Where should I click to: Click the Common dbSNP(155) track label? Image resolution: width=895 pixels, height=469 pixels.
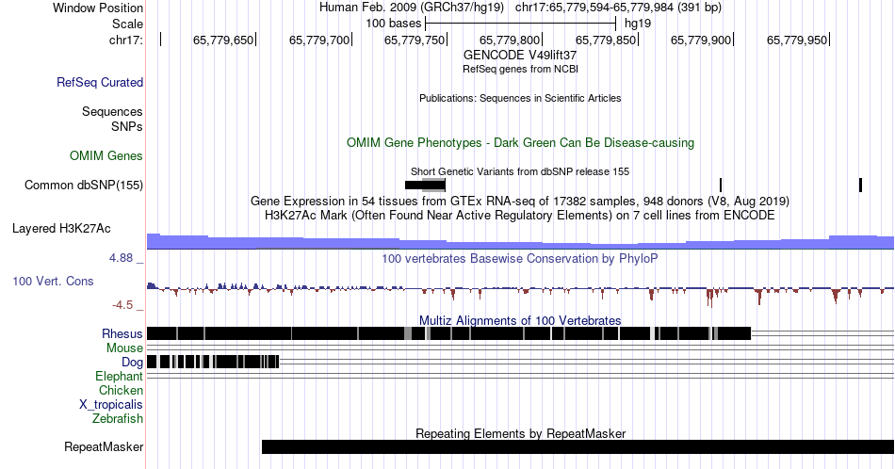[84, 185]
